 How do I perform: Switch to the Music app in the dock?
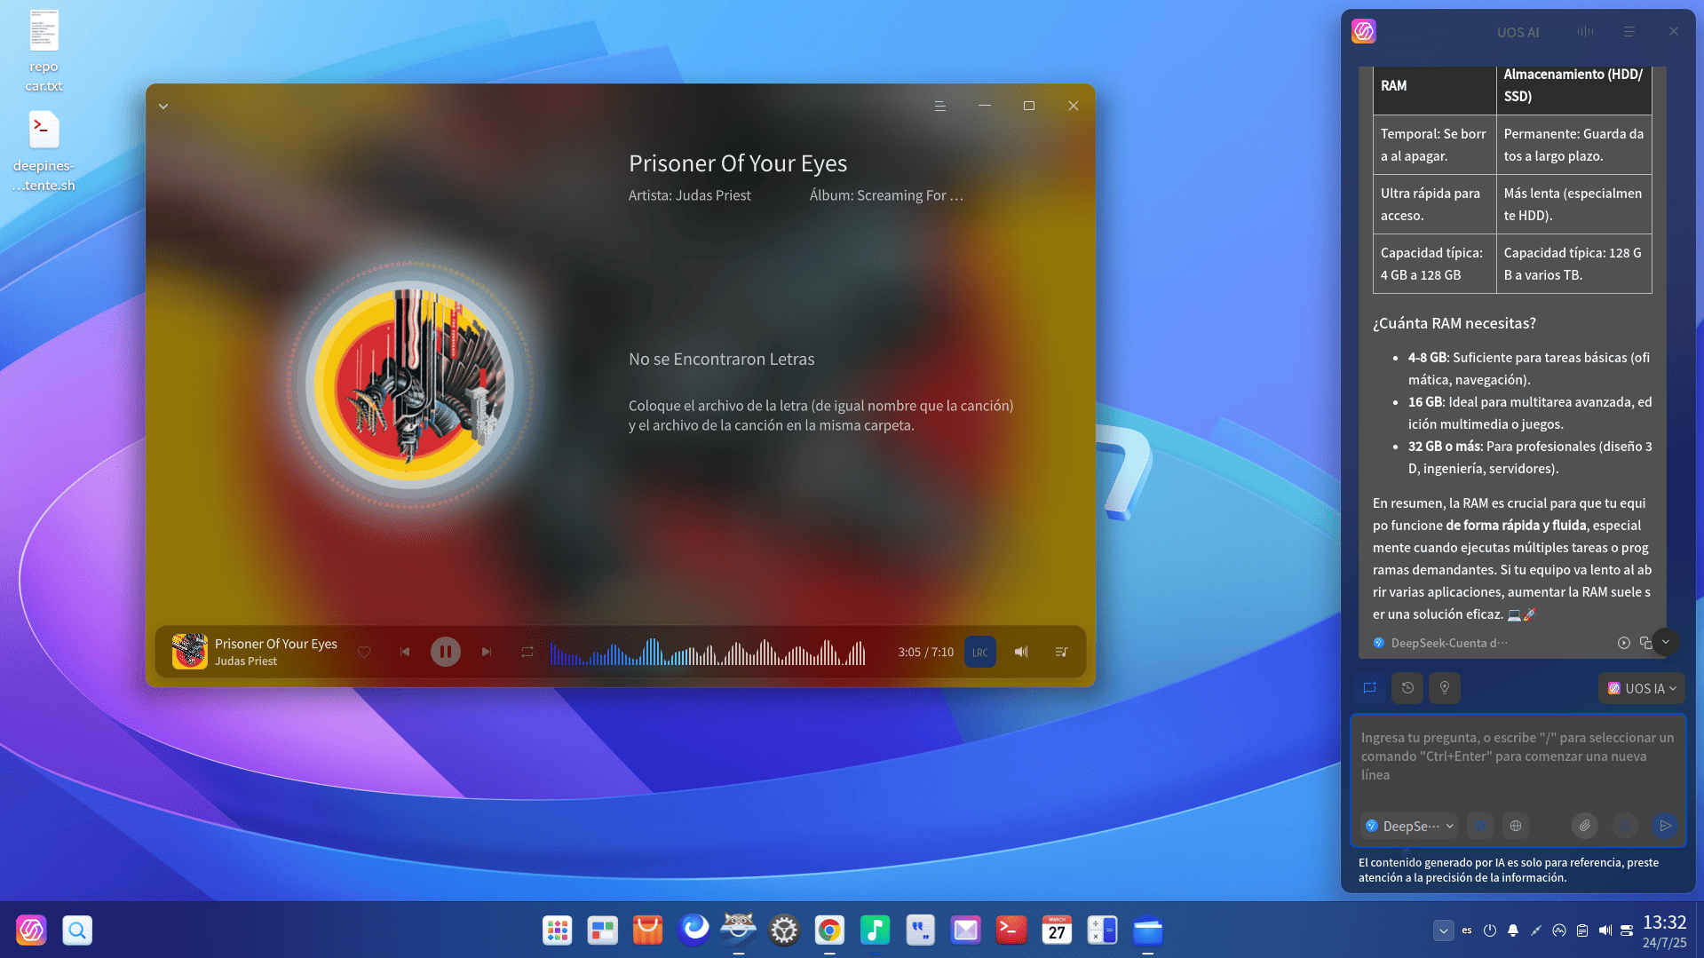[x=875, y=930]
